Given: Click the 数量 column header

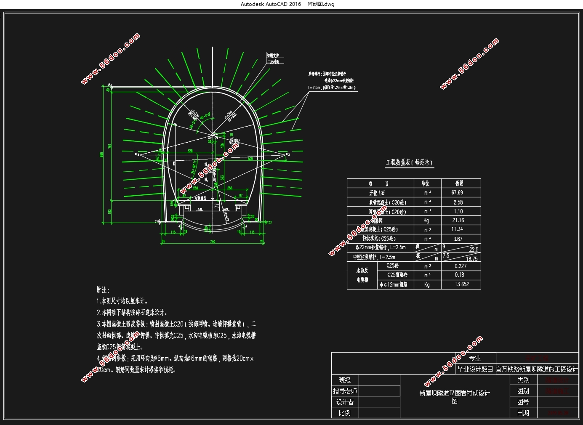Looking at the screenshot, I should point(459,183).
